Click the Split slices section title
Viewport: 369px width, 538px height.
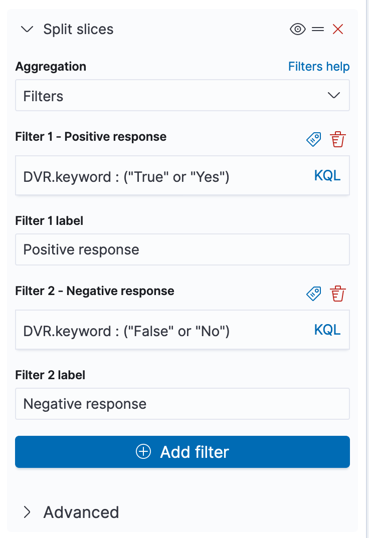click(78, 30)
